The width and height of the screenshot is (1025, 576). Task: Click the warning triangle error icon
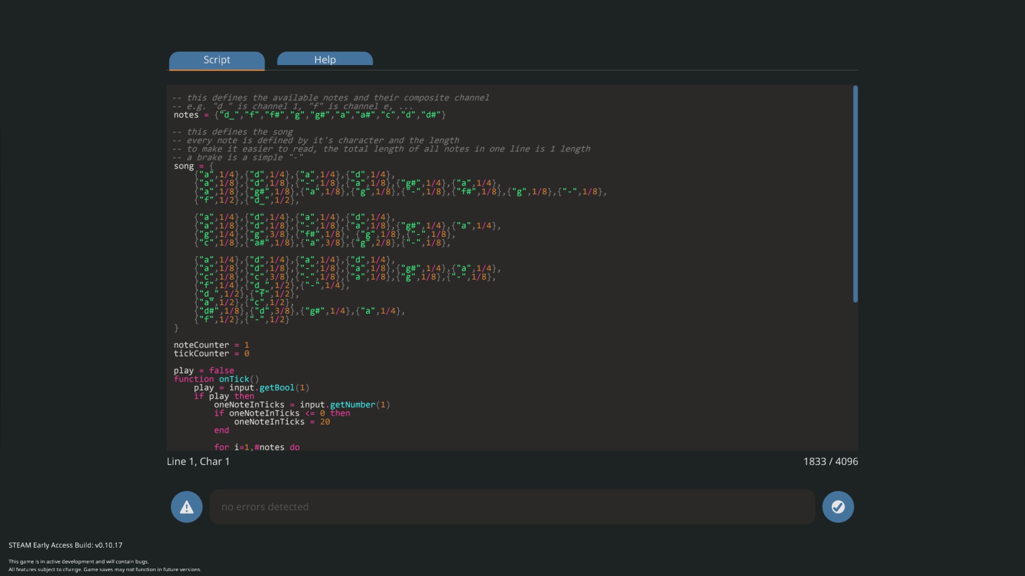pos(186,507)
